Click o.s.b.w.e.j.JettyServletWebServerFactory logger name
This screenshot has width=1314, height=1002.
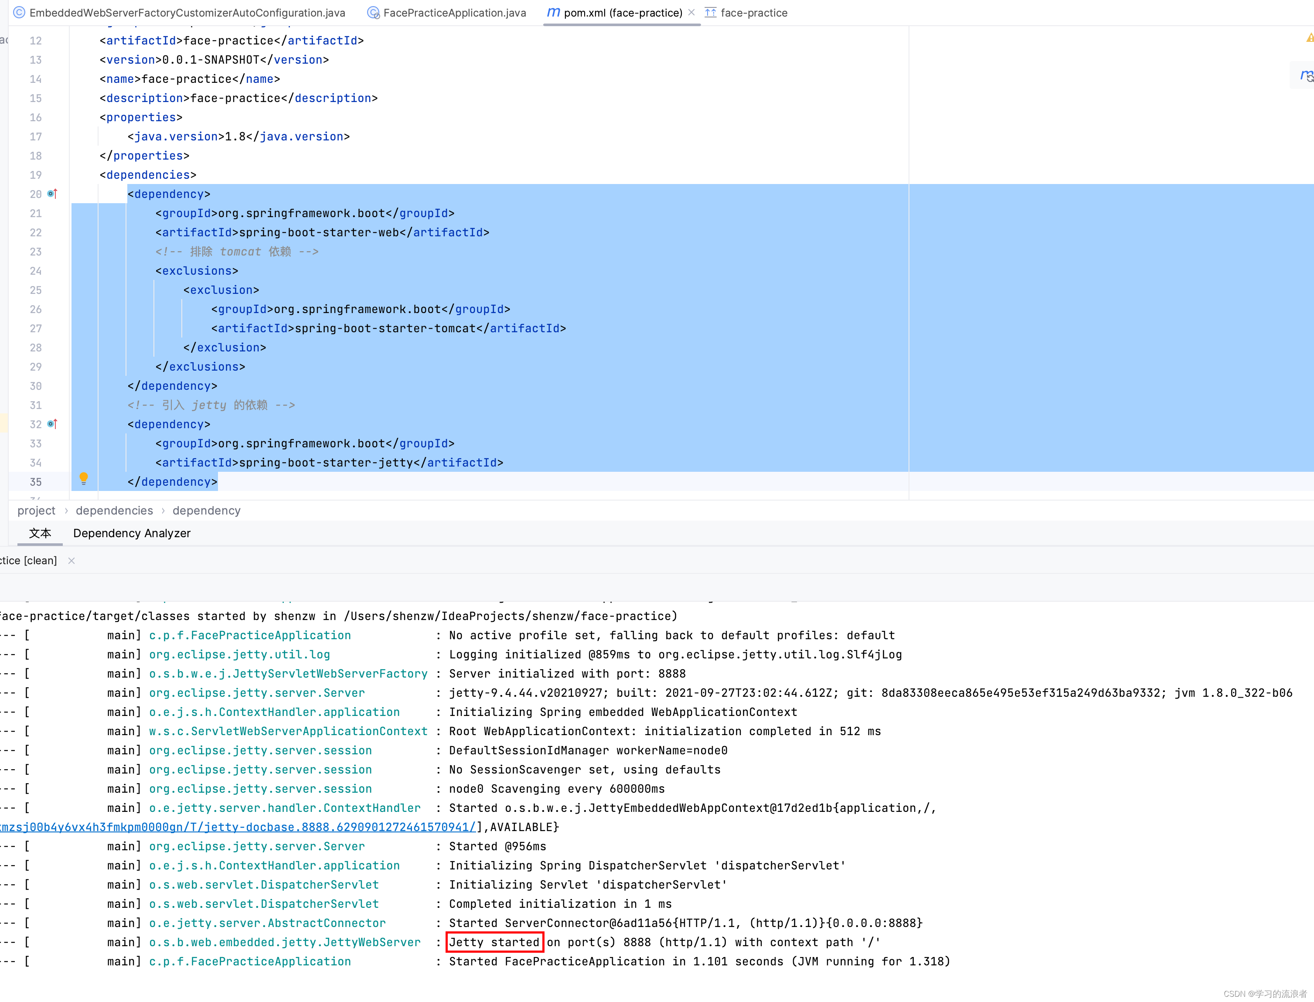288,673
